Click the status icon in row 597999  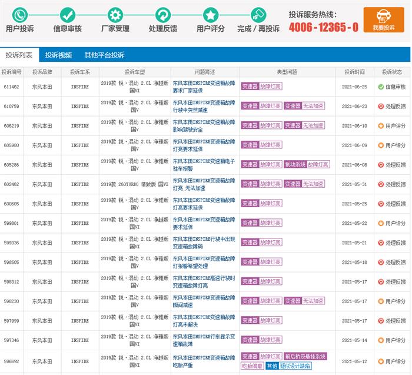[x=381, y=321]
